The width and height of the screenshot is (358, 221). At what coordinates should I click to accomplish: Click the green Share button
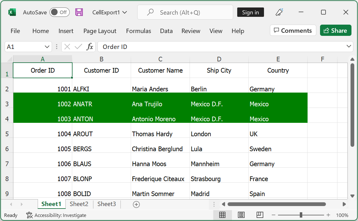coord(335,31)
